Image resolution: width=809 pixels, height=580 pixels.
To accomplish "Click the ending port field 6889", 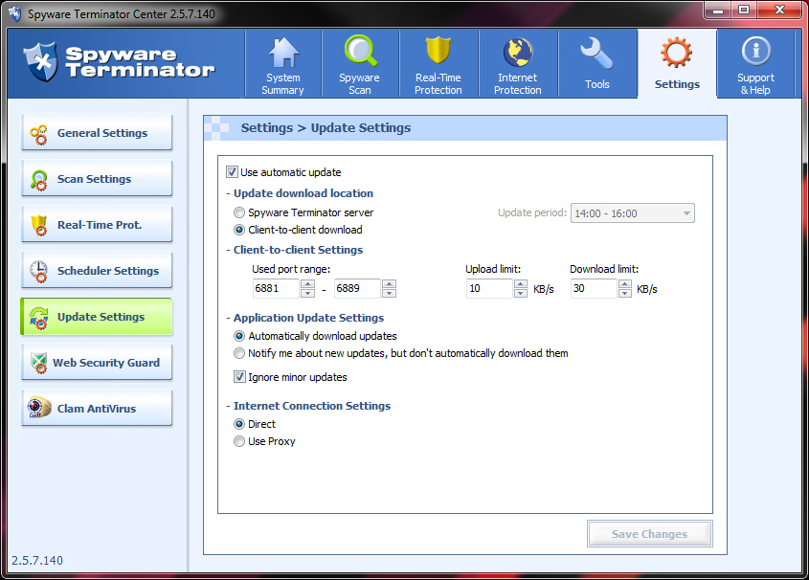I will (x=357, y=288).
